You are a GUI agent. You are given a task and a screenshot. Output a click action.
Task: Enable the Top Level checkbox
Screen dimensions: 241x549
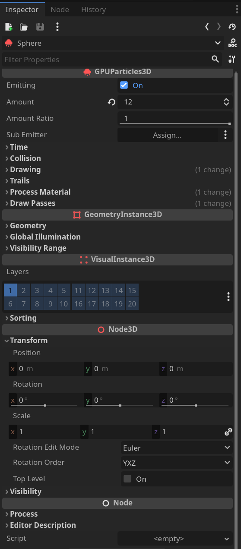[127, 479]
